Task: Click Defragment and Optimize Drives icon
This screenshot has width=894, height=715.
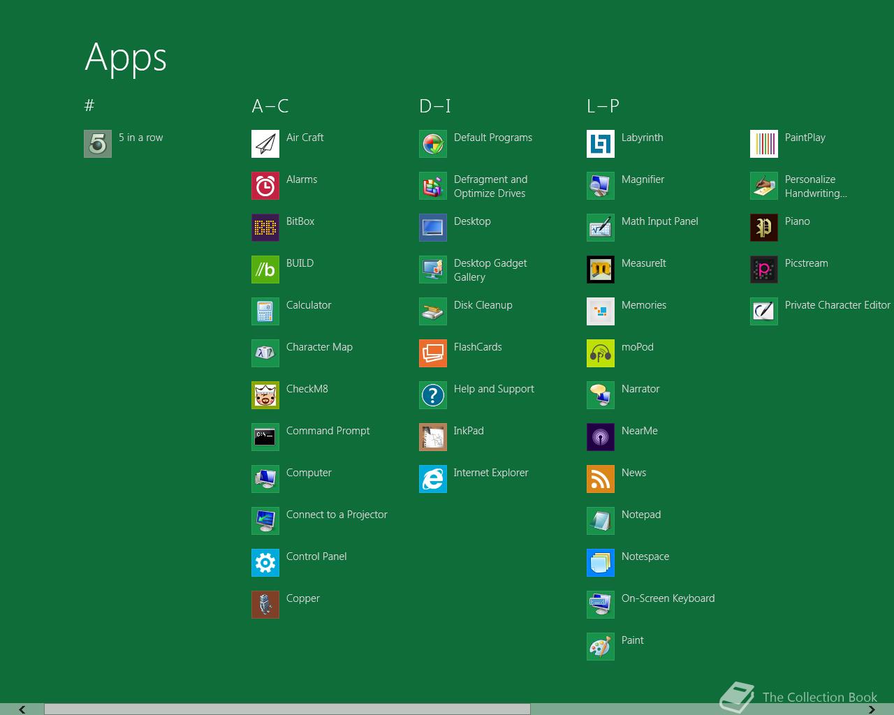Action: (433, 186)
